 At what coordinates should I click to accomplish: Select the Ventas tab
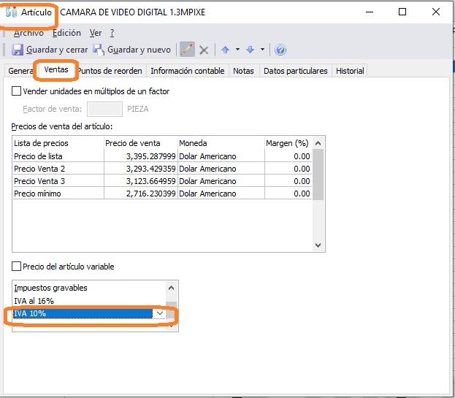tap(56, 69)
